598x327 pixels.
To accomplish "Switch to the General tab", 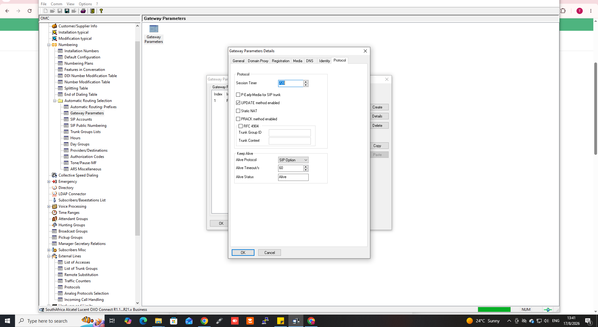I will point(238,61).
